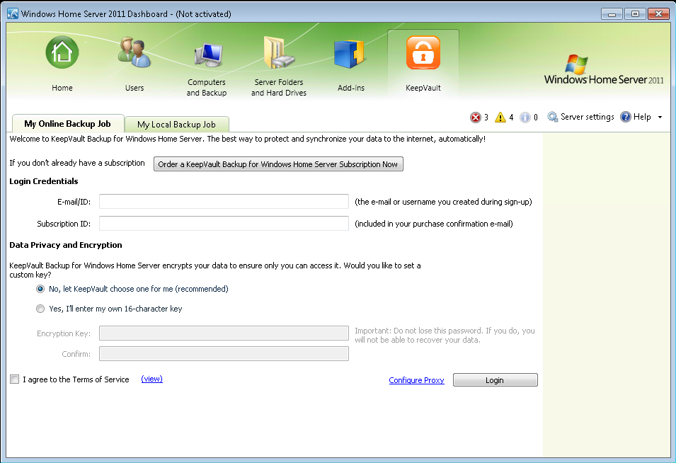The height and width of the screenshot is (463, 676).
Task: Switch to My Online Backup Job tab
Action: 68,124
